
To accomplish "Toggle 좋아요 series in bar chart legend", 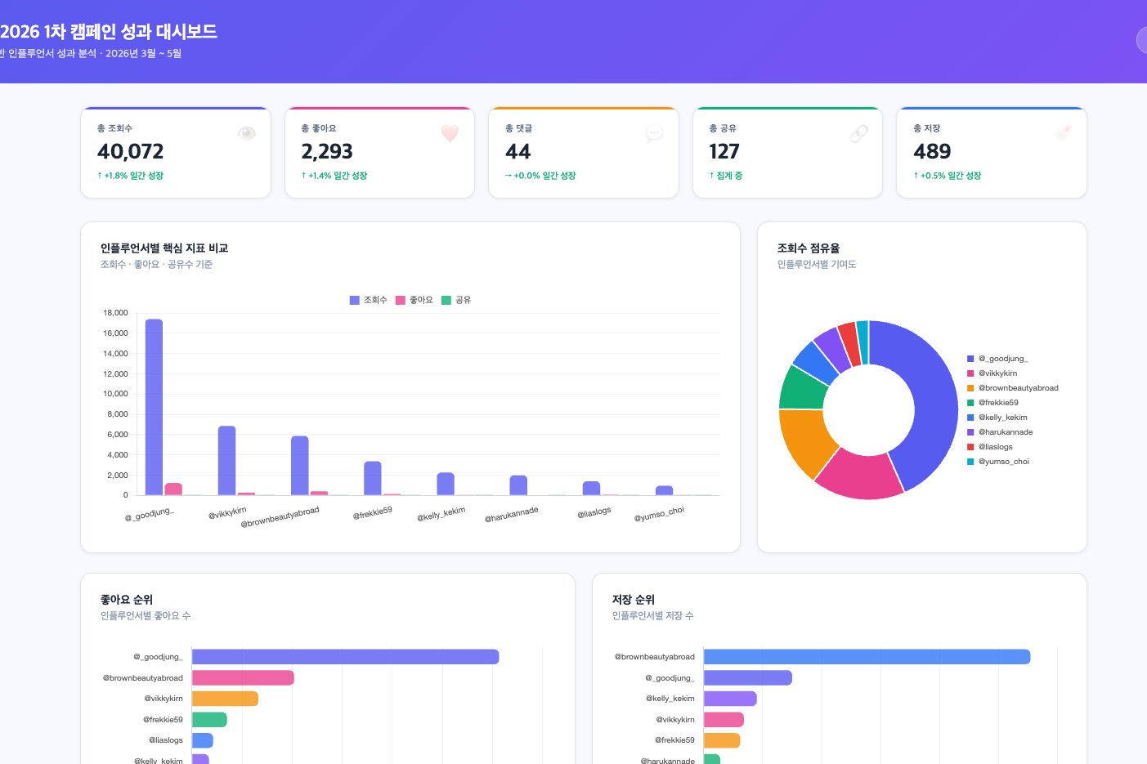I will pyautogui.click(x=414, y=300).
